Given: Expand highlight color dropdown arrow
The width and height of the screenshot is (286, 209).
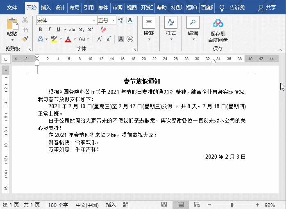Looking at the screenshot, I should [x=61, y=39].
